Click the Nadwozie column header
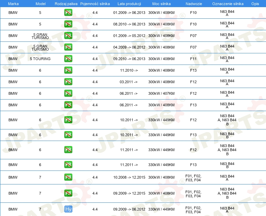 [194, 4]
